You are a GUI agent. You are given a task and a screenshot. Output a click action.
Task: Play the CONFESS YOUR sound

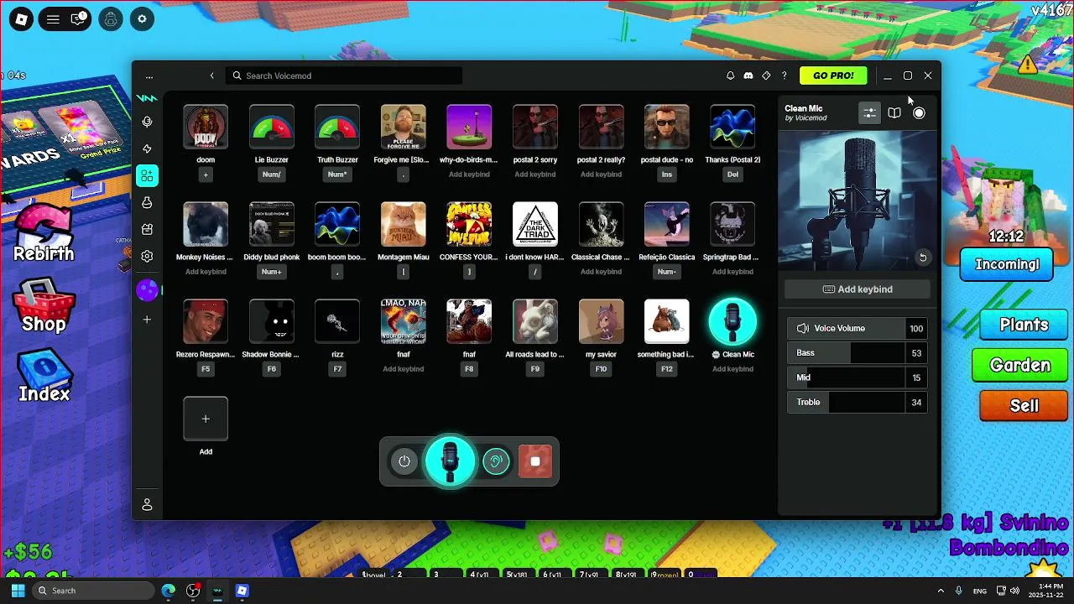click(469, 224)
